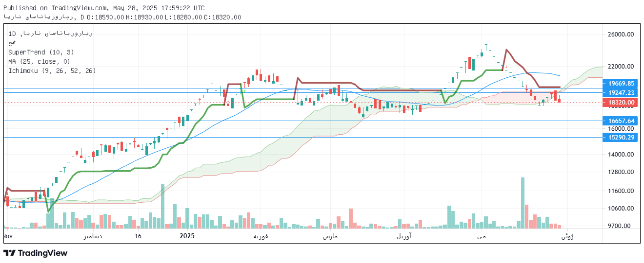Screen dimensions: 644x263
Task: Click the low value L:18280.00
Action: point(183,17)
